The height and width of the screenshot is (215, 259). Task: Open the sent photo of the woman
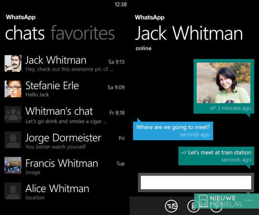[224, 83]
